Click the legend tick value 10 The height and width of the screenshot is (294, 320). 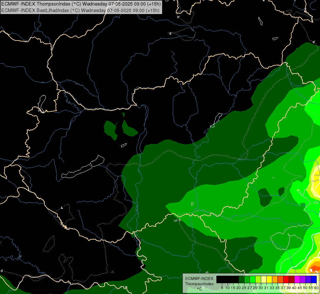pos(227,288)
